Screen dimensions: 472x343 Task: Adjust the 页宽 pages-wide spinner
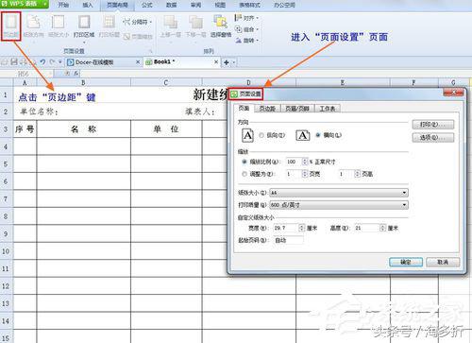coord(304,174)
